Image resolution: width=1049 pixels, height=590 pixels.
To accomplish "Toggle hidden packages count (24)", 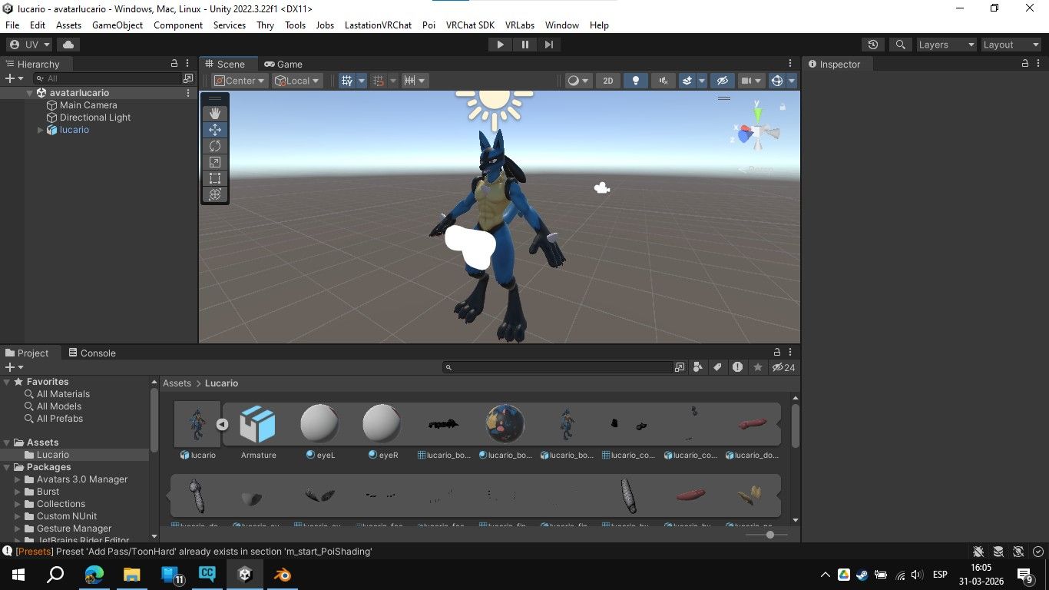I will click(x=783, y=367).
